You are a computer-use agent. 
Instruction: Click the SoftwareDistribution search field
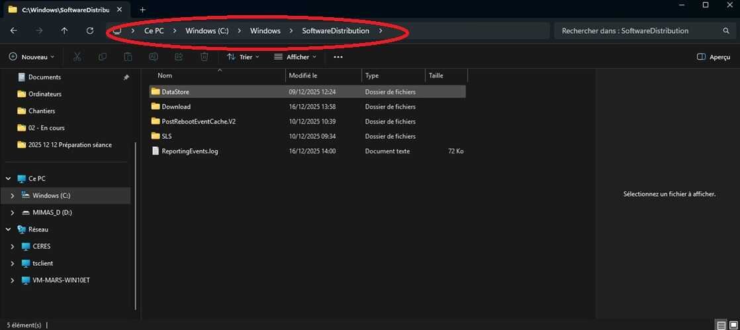pyautogui.click(x=635, y=31)
